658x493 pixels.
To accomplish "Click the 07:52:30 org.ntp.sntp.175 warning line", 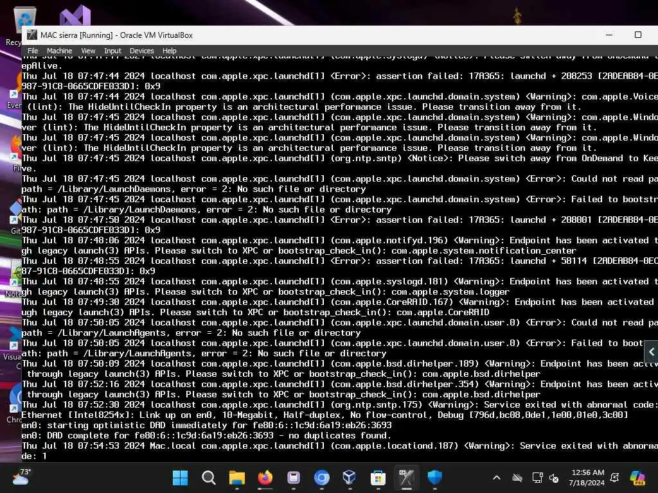I will 340,404.
